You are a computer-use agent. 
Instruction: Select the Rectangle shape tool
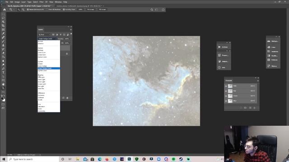pos(3,80)
